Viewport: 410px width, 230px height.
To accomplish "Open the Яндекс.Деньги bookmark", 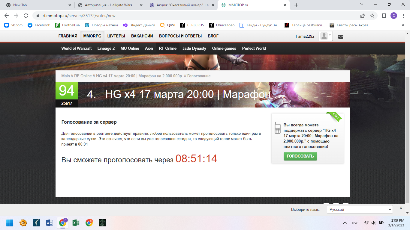I will pos(139,25).
